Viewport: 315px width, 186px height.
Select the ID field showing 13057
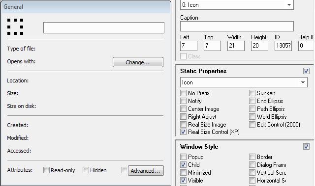[283, 46]
